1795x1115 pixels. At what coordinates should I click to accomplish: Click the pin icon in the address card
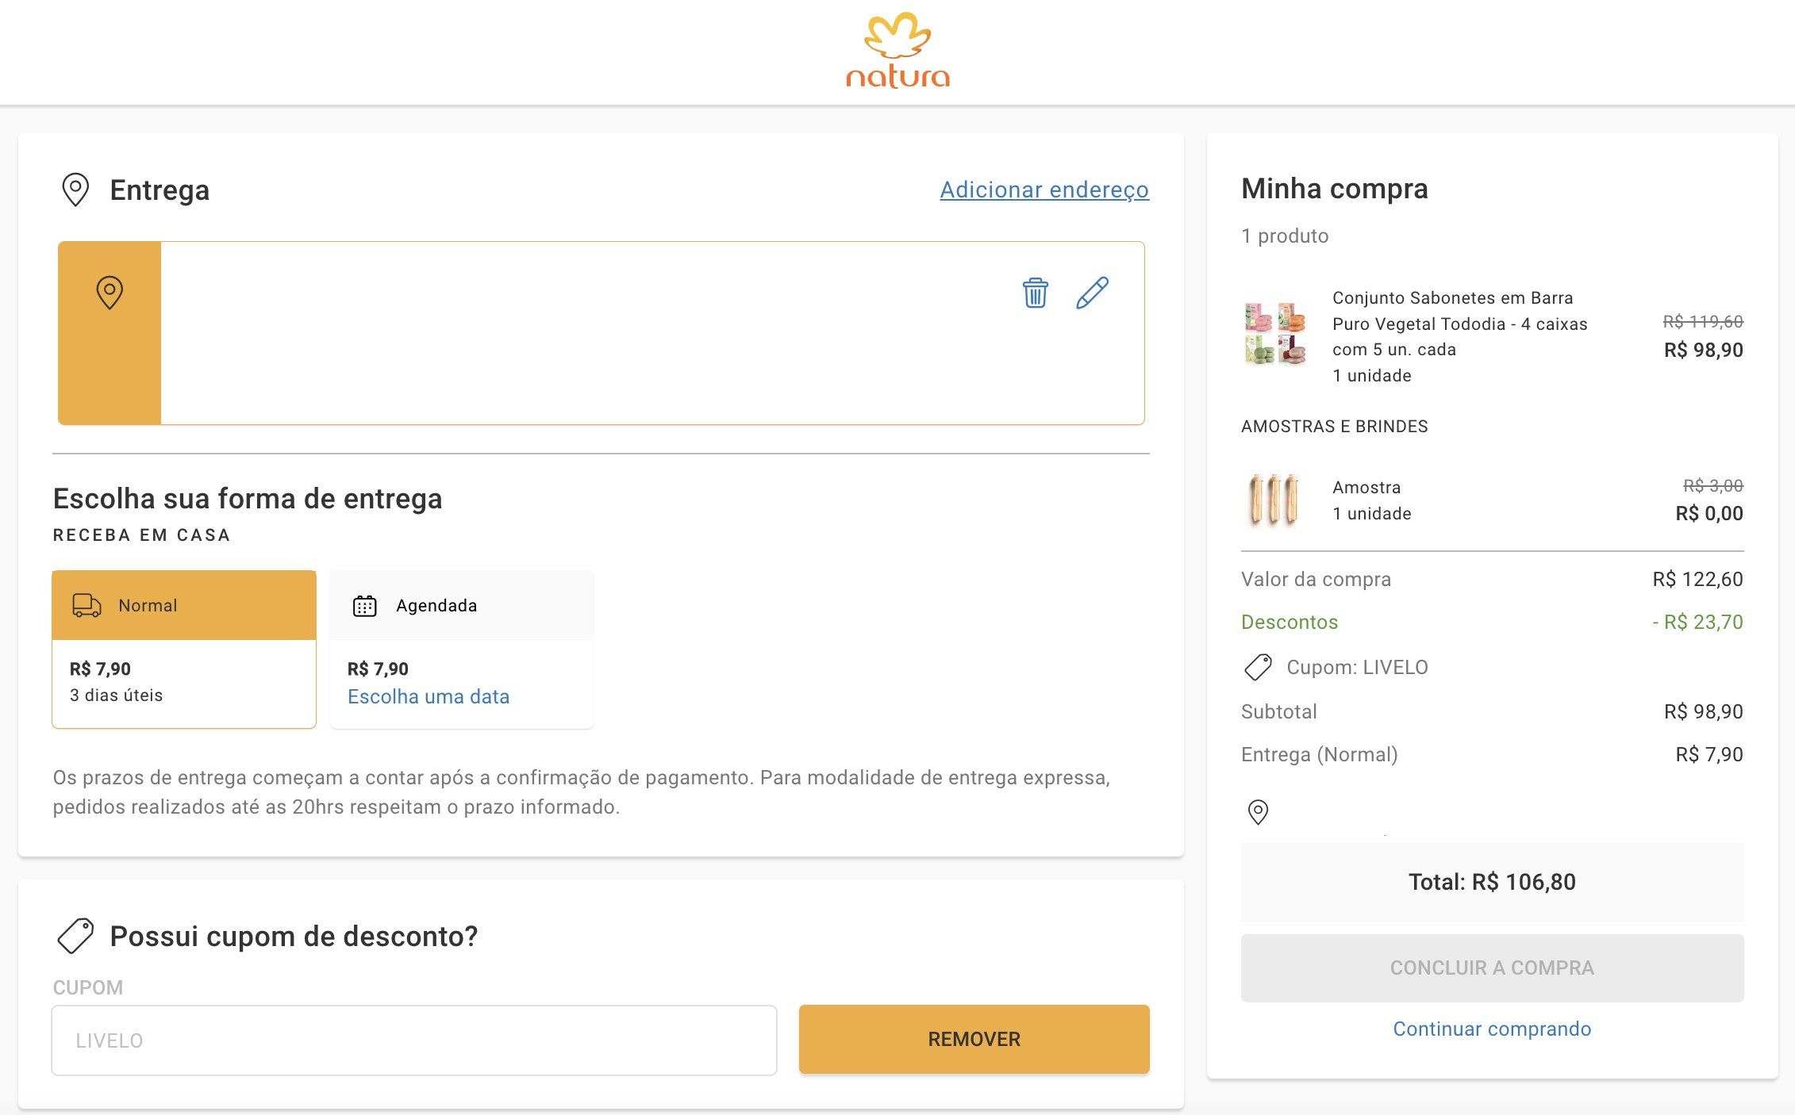[110, 293]
